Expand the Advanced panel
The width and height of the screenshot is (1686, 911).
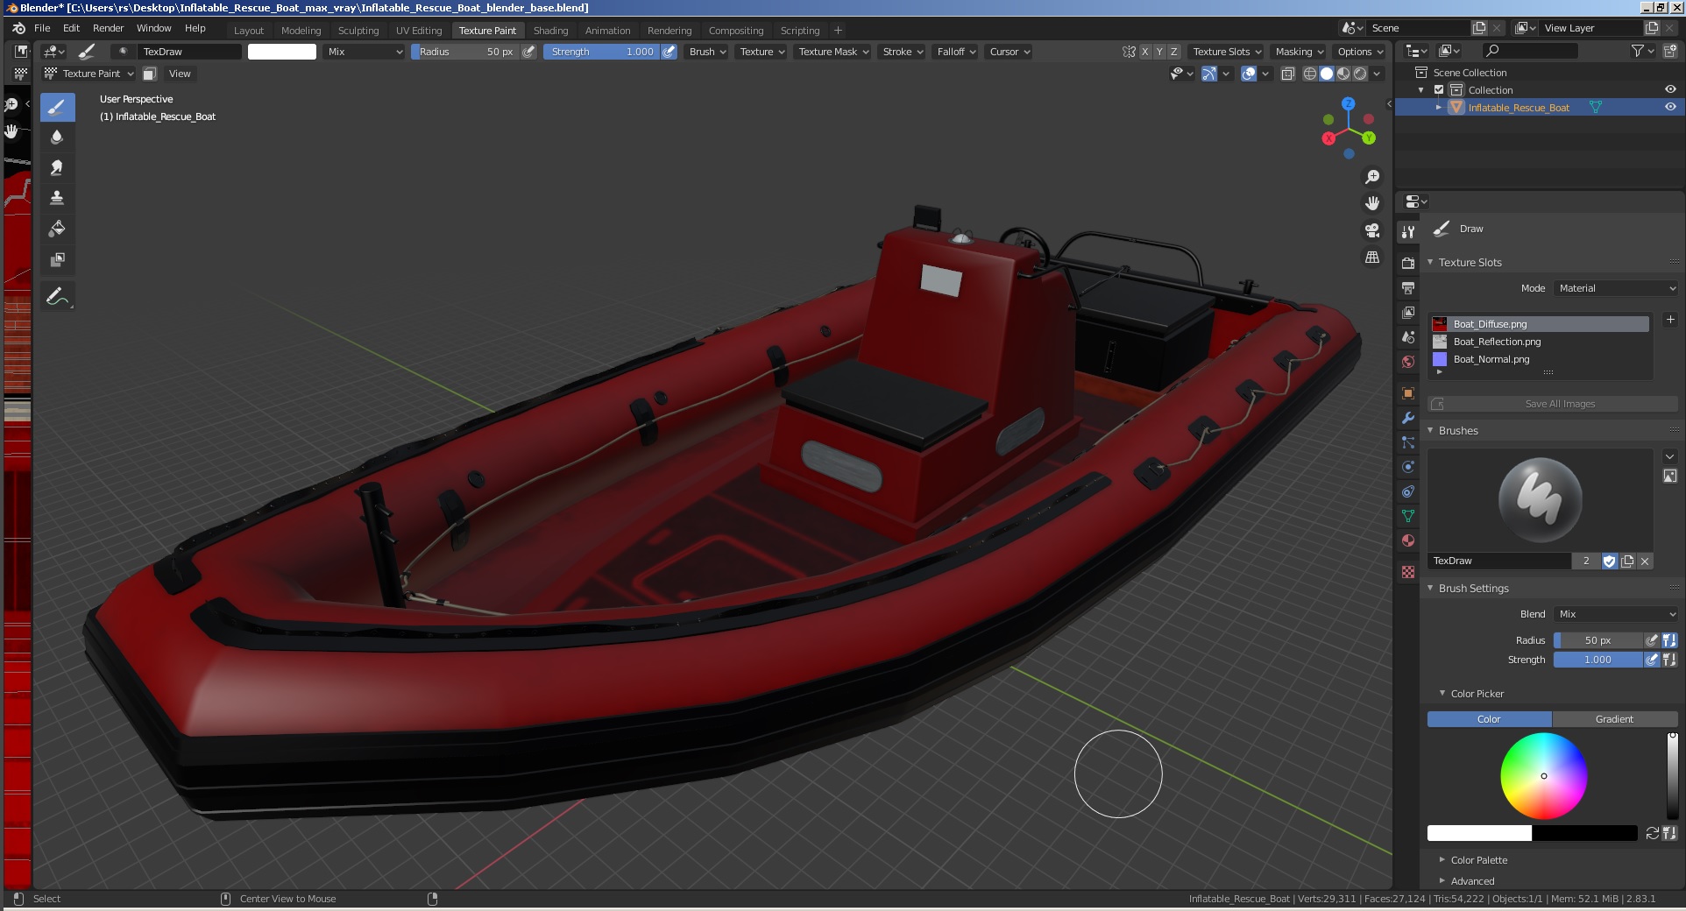[1472, 881]
